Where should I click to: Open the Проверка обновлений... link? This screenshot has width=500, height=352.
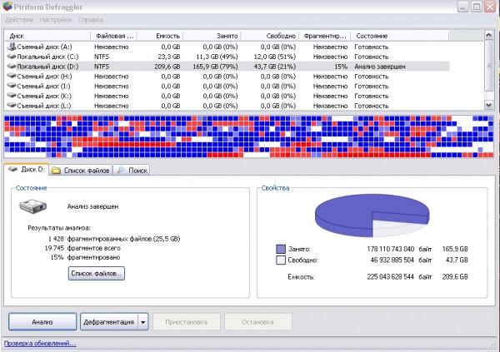pos(40,344)
